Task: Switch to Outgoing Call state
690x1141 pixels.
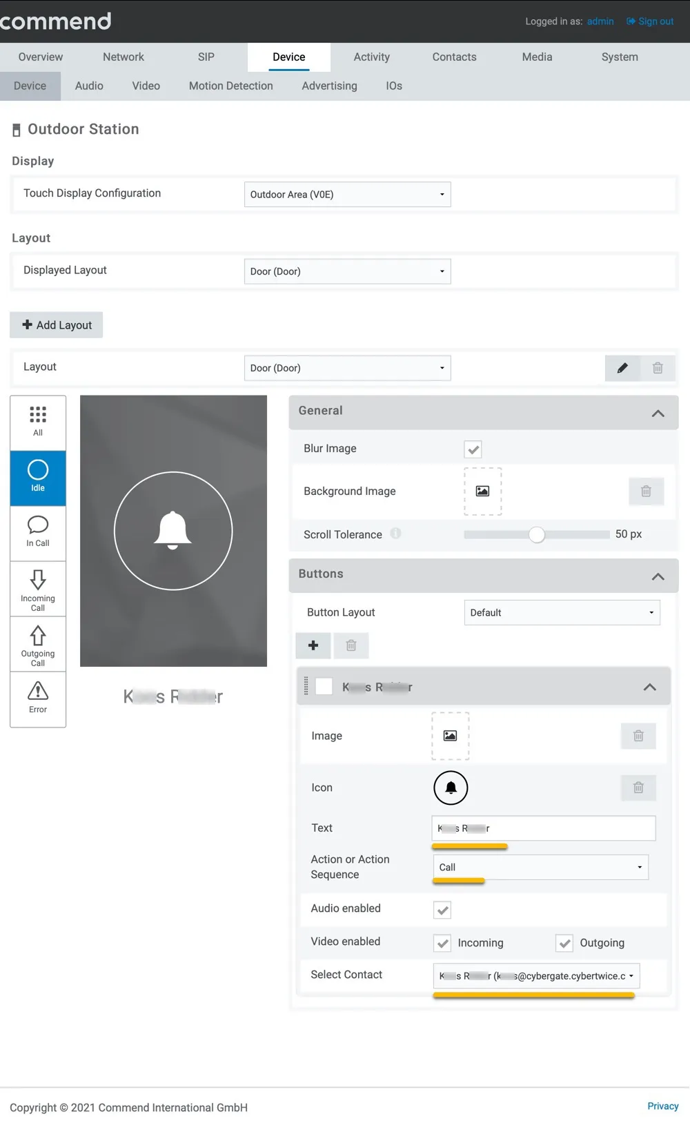Action: tap(38, 643)
